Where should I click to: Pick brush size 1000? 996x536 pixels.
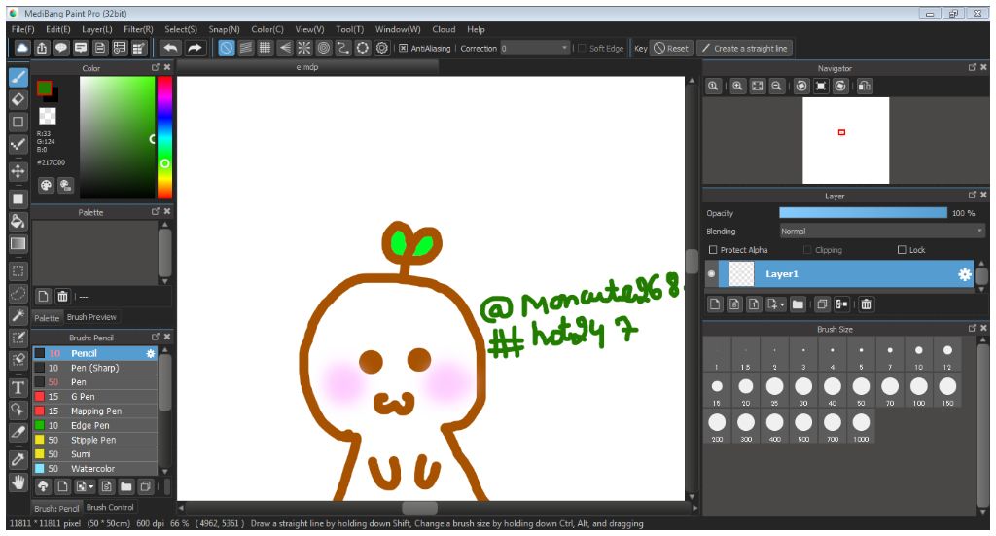click(x=861, y=427)
